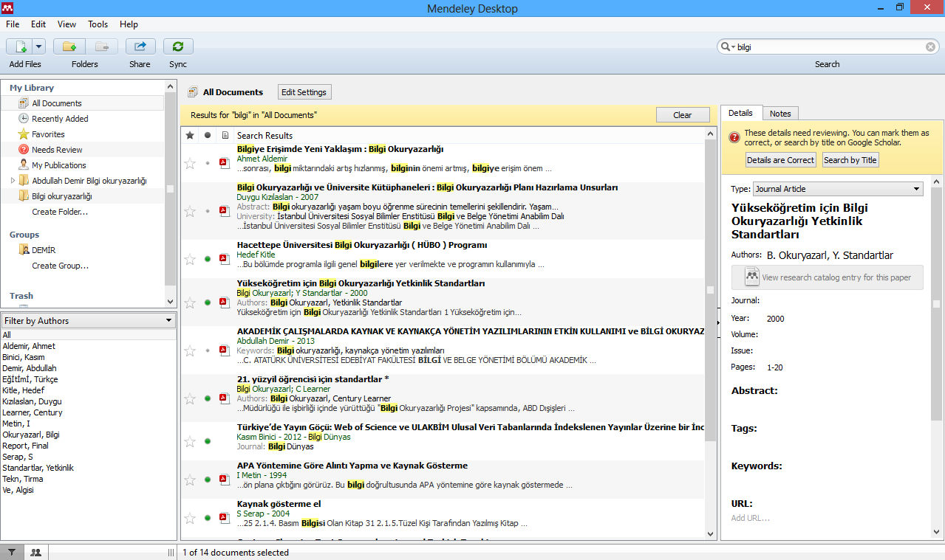
Task: Open the Edit menu
Action: (x=38, y=24)
